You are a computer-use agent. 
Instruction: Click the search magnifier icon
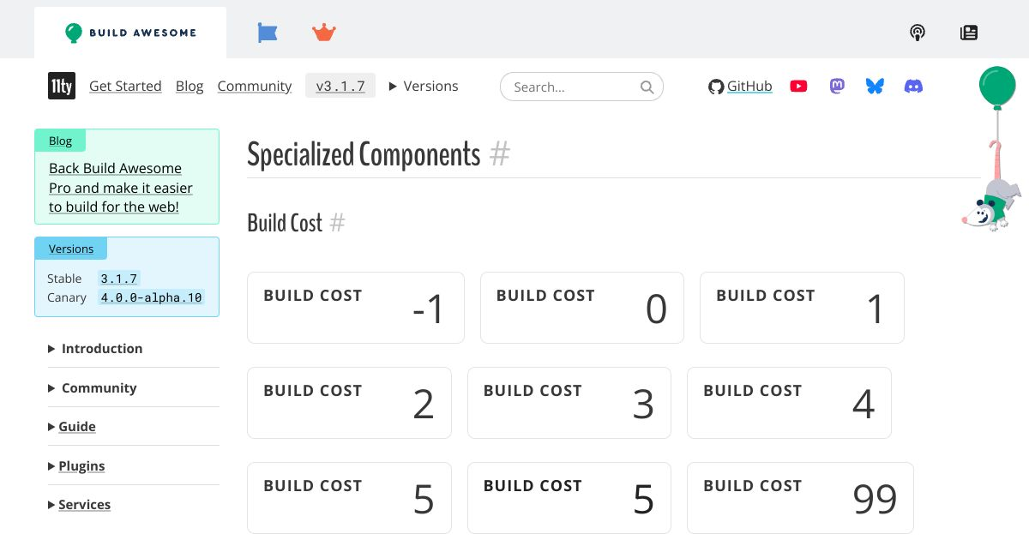point(647,87)
